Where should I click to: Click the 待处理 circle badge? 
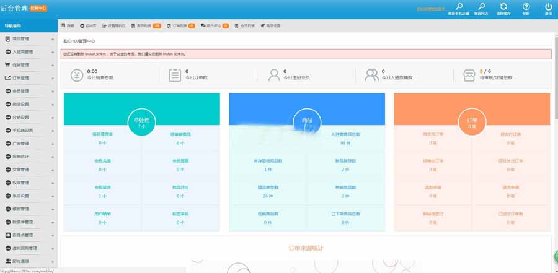[141, 121]
